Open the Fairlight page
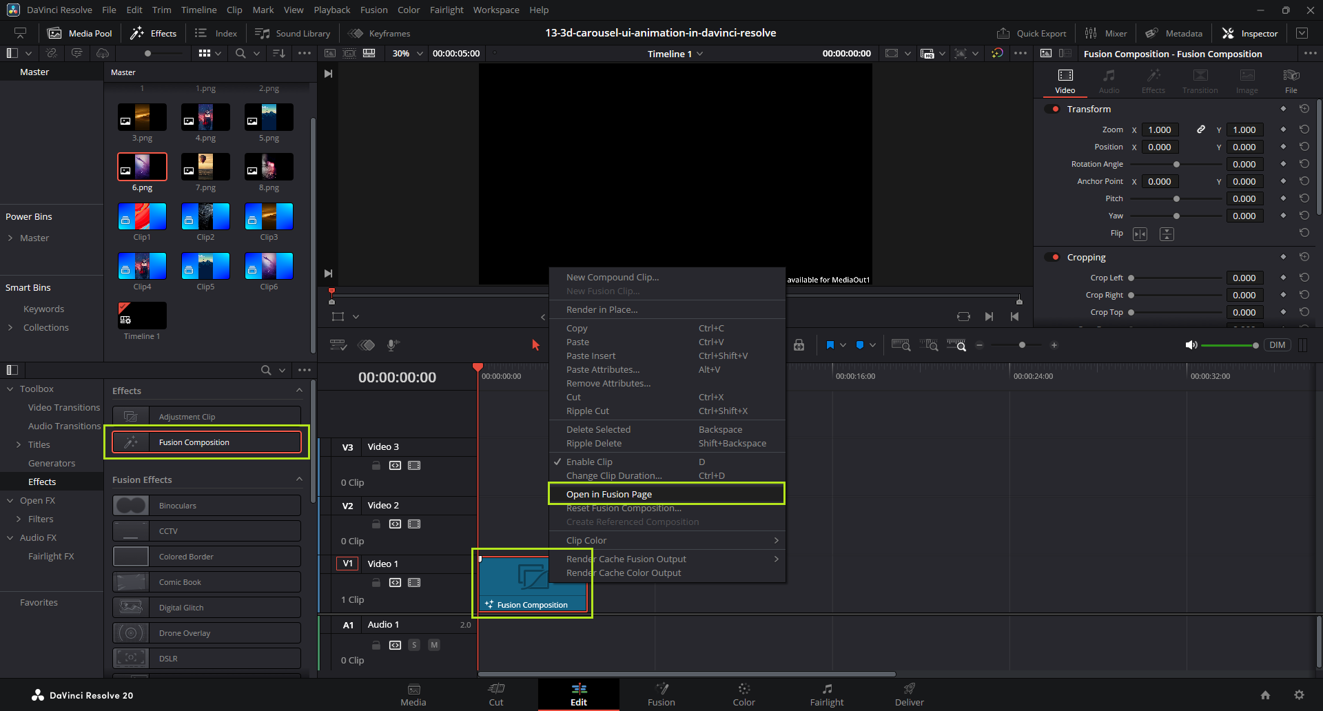Image resolution: width=1323 pixels, height=711 pixels. (x=826, y=694)
